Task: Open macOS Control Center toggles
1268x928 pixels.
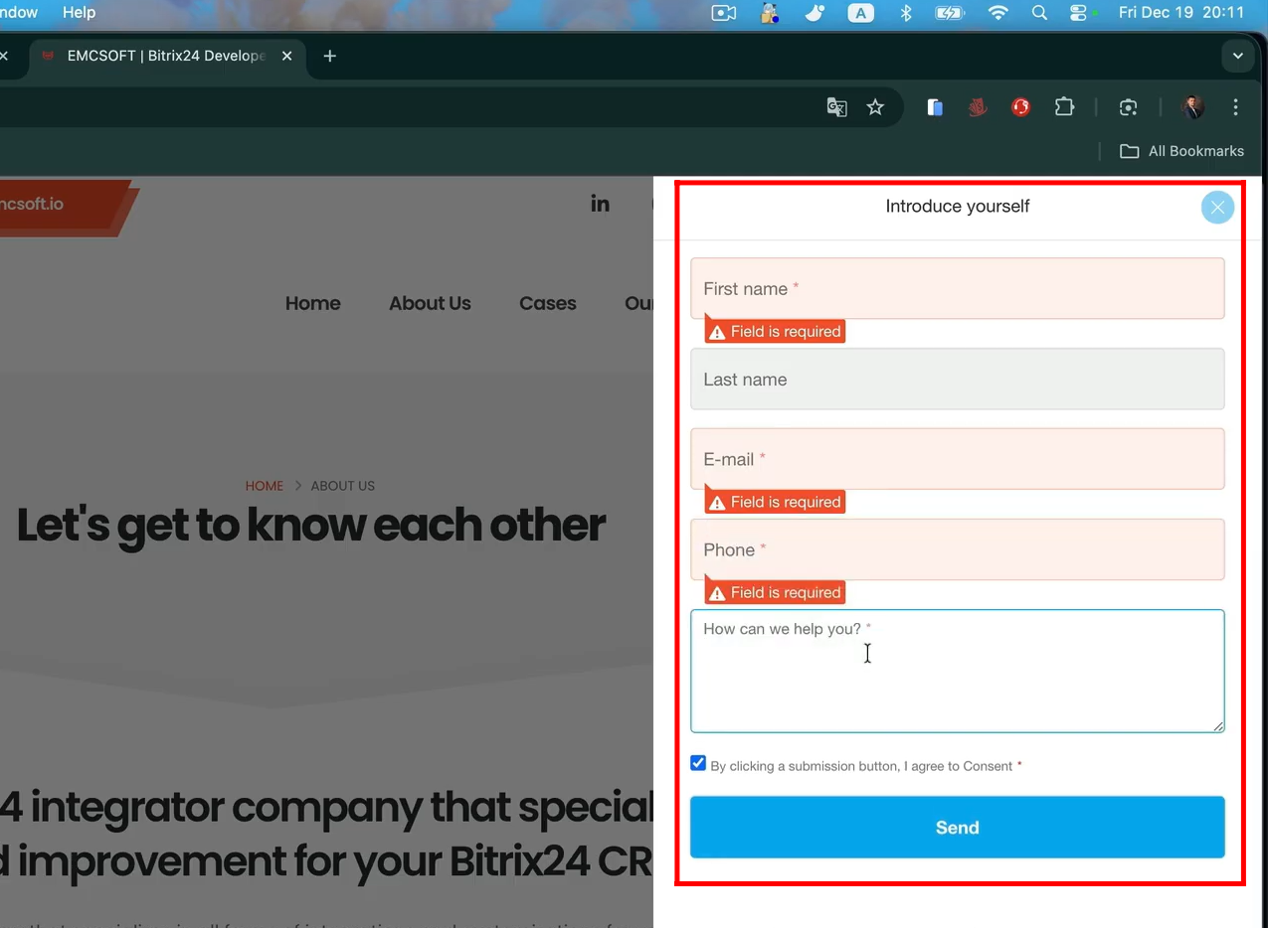Action: click(x=1078, y=13)
